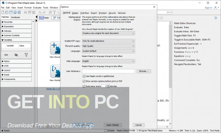Image resolution: width=221 pixels, height=133 pixels.
Task: Expand the Matrix palette
Action: (x=16, y=62)
